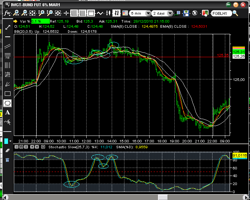The image size is (250, 200).
Task: Switch chart to bar style
Action: point(116,13)
